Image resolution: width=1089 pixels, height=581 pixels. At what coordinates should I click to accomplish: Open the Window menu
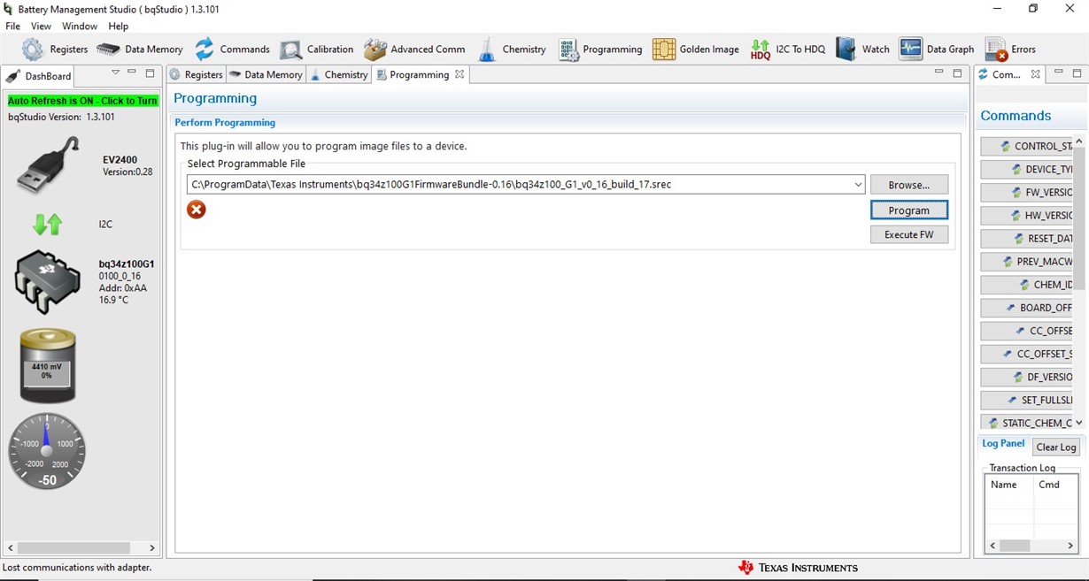coord(80,27)
